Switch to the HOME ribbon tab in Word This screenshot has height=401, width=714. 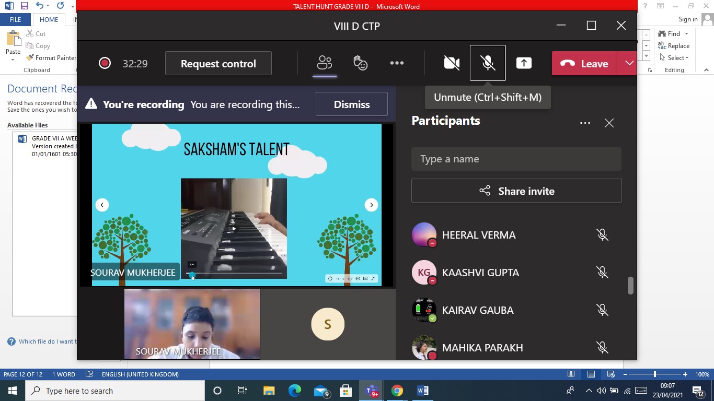[49, 19]
